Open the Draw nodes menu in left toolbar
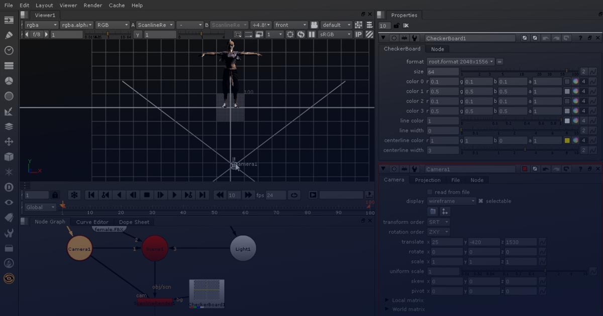The width and height of the screenshot is (603, 316). click(9, 36)
